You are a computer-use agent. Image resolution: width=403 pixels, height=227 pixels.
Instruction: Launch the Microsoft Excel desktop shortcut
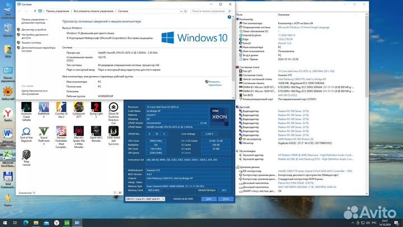coord(8,158)
